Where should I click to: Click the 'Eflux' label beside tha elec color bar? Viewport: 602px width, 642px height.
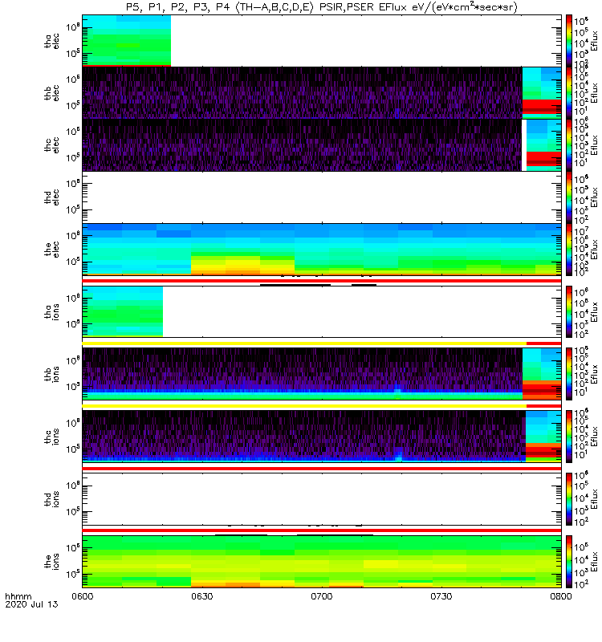[594, 41]
